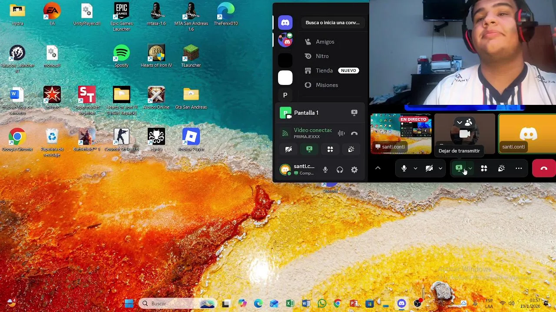Open the Nitro section
This screenshot has width=556, height=312.
click(322, 56)
